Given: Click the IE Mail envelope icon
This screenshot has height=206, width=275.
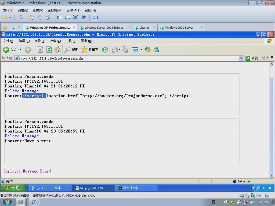Looking at the screenshot, I should tap(115, 50).
